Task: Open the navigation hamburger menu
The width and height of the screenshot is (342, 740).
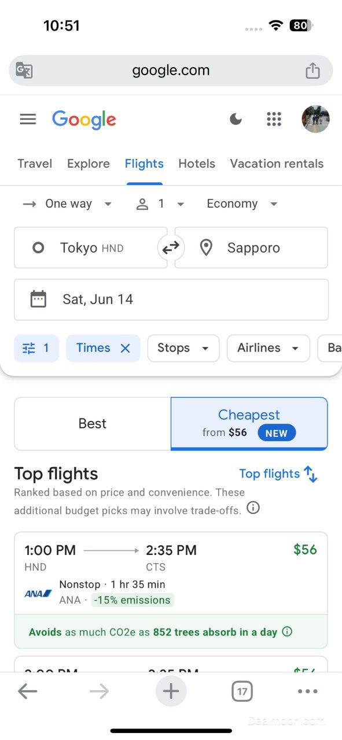Action: pyautogui.click(x=27, y=119)
